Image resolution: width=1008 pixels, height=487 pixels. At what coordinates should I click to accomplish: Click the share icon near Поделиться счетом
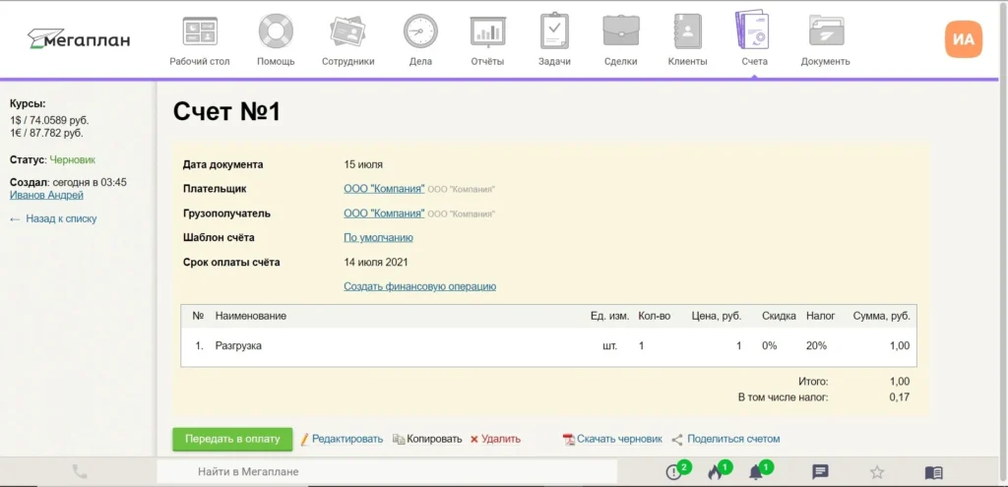[x=677, y=440]
